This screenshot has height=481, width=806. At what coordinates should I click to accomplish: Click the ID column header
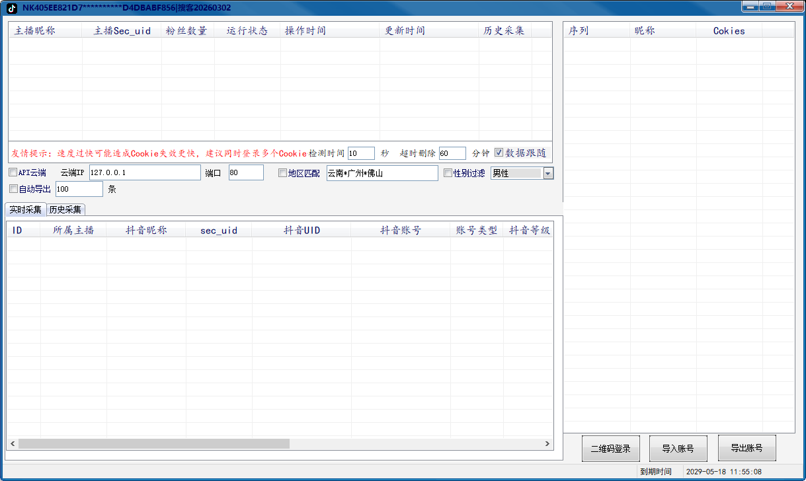click(24, 230)
